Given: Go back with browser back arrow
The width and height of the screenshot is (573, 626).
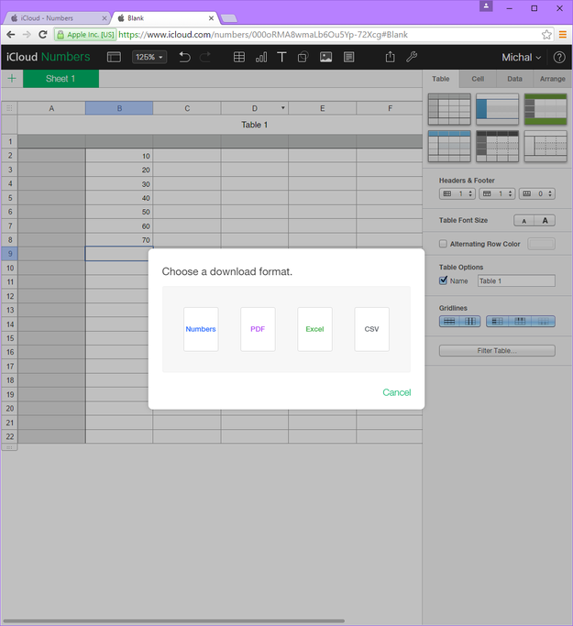Looking at the screenshot, I should [x=11, y=35].
